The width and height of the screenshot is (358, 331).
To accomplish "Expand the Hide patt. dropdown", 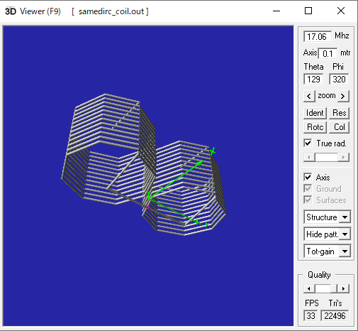I will click(x=345, y=234).
